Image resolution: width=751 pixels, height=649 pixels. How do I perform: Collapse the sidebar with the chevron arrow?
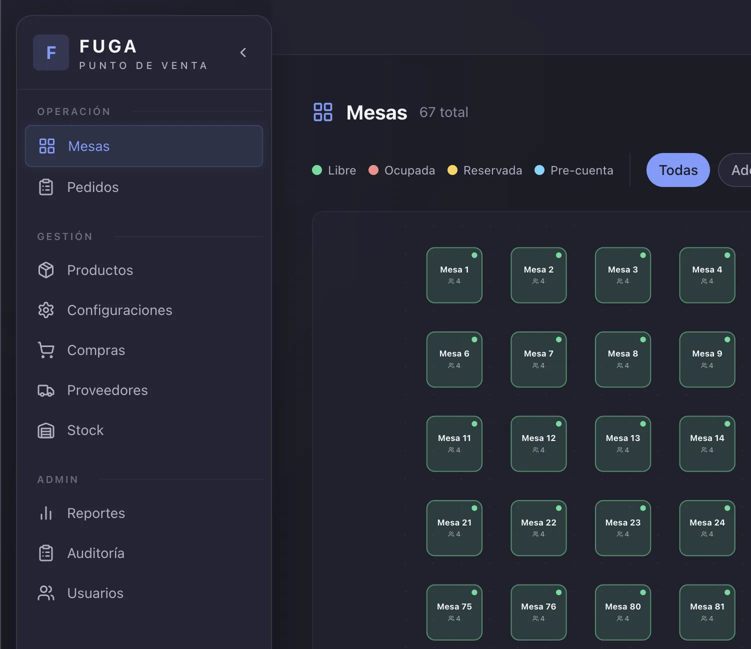point(243,52)
